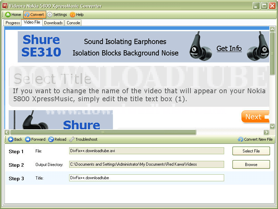
Task: Open the Troubleshoot option
Action: [83, 139]
